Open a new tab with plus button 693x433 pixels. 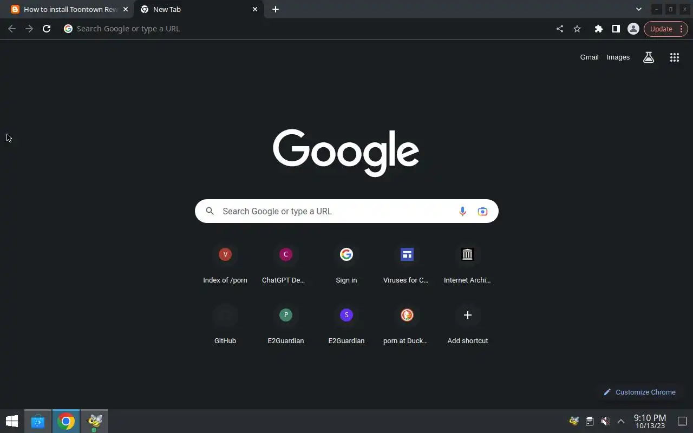(276, 9)
